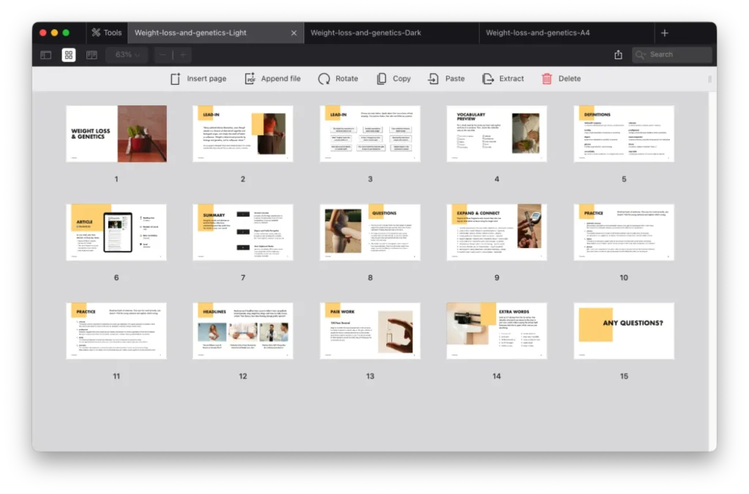
Task: Click the Copy page toolbar item
Action: click(x=380, y=78)
